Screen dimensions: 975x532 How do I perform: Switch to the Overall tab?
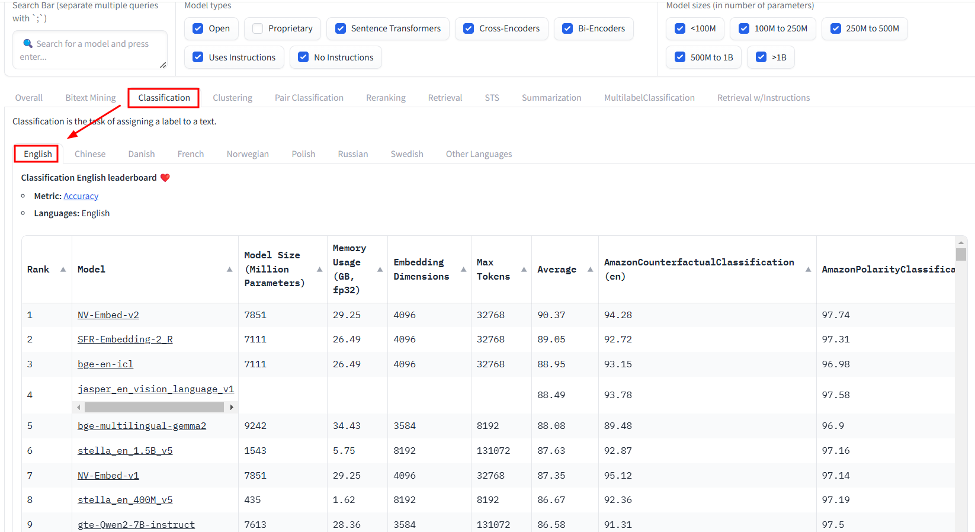point(29,98)
